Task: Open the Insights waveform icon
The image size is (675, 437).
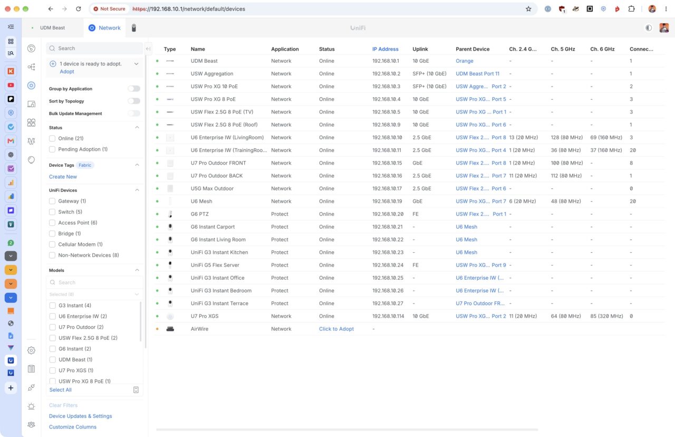Action: coord(31,141)
